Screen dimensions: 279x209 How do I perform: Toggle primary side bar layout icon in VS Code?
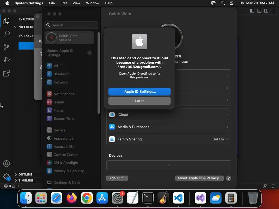click(x=252, y=11)
